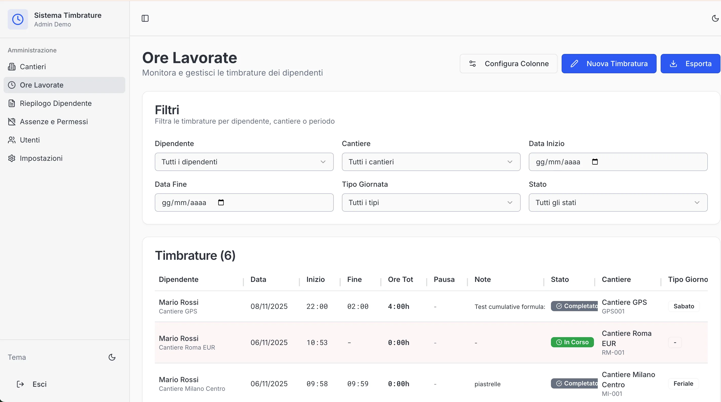Click the Cantieri building icon
This screenshot has width=721, height=402.
coord(12,67)
